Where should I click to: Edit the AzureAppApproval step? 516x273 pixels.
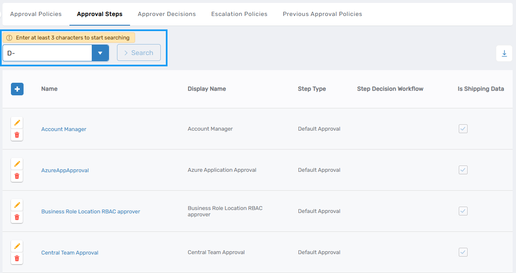[x=17, y=164]
